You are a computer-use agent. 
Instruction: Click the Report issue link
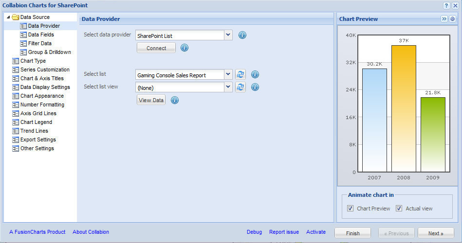point(284,232)
